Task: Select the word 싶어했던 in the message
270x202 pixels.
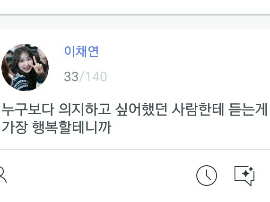Action: click(x=141, y=109)
